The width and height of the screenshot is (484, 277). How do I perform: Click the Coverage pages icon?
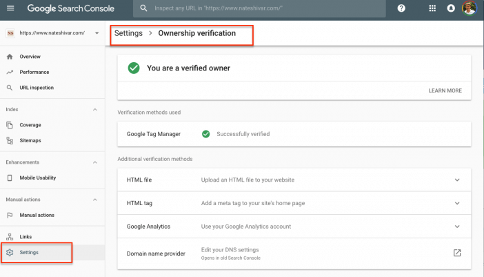tap(10, 125)
